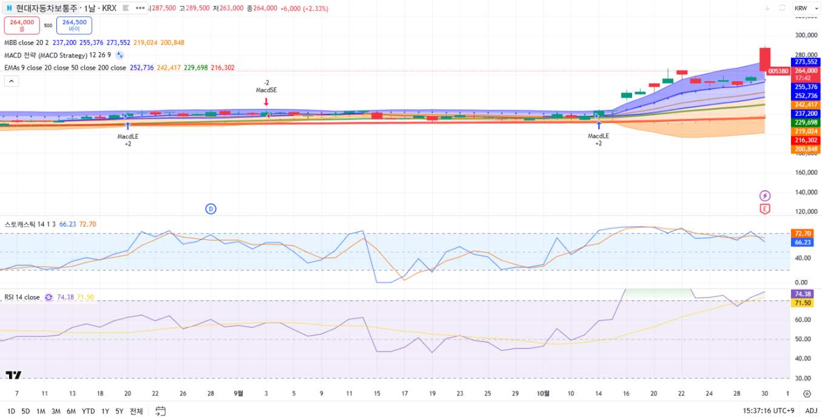Click the red E earnings marker

[x=765, y=209]
